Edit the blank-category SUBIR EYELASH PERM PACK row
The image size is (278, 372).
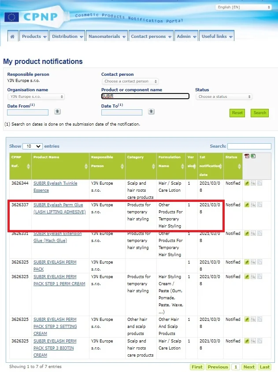[x=247, y=262]
